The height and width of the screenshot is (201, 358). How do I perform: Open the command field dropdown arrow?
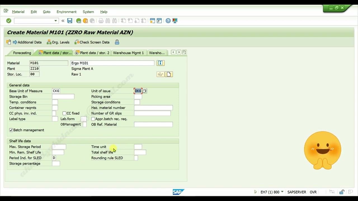click(x=55, y=21)
